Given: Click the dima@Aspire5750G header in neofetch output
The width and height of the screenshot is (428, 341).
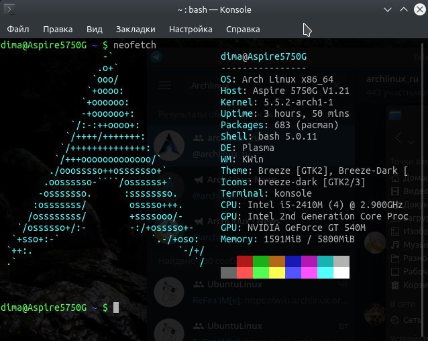Looking at the screenshot, I should click(264, 57).
